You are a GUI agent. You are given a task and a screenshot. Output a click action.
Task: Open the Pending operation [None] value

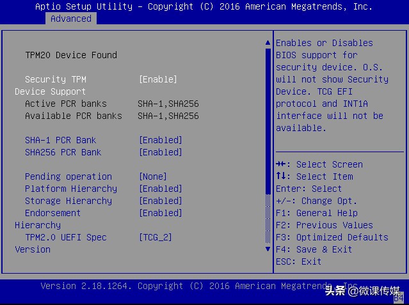click(x=153, y=176)
